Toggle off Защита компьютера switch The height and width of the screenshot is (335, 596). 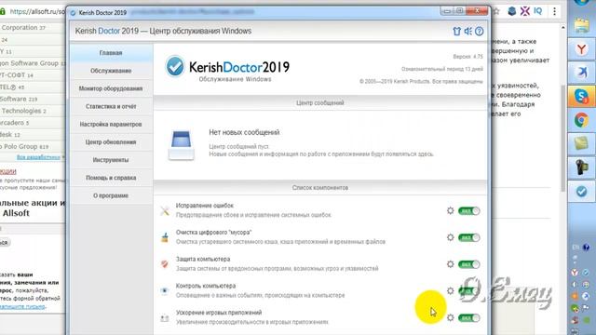469,264
